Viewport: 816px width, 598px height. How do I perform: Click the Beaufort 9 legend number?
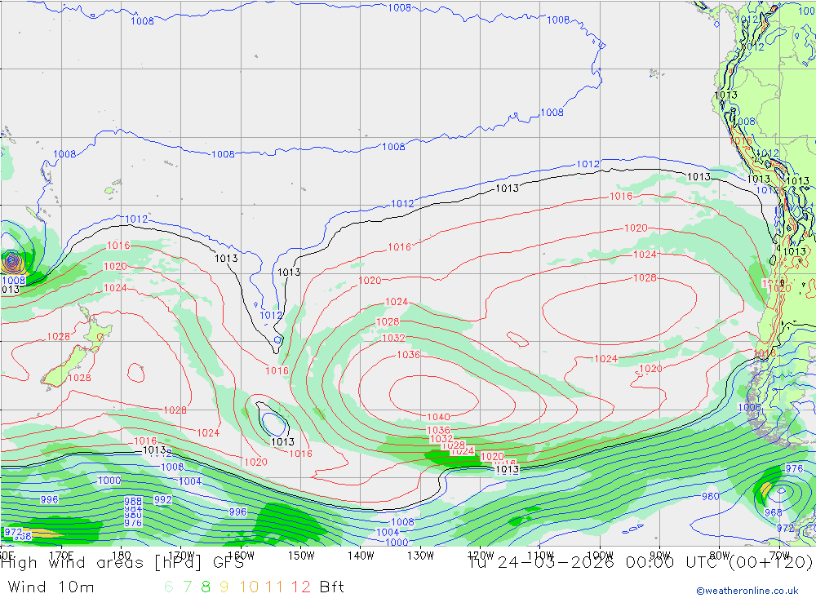tap(224, 587)
